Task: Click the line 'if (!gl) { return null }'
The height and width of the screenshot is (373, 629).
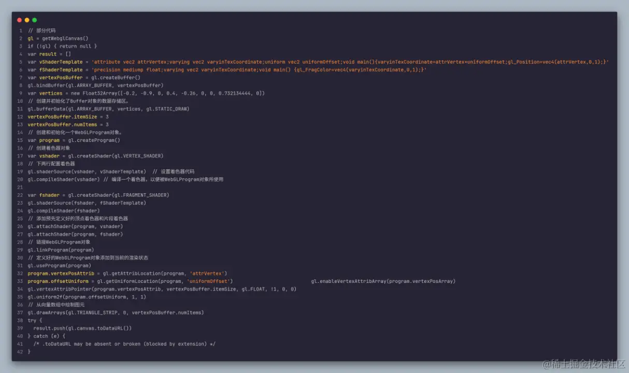Action: [x=62, y=46]
